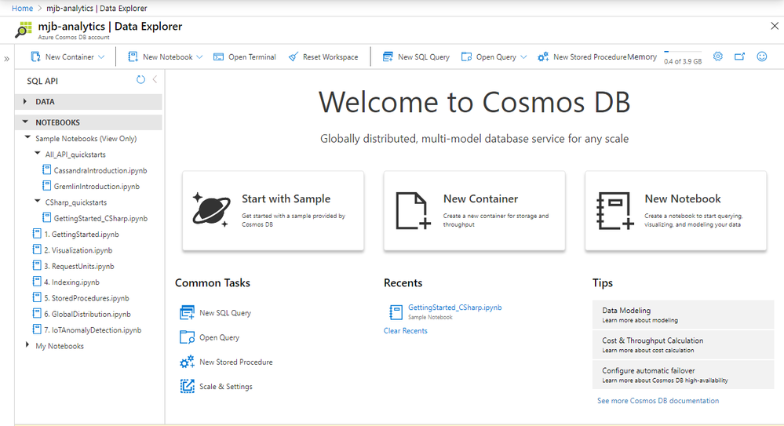Collapse the SQL API side panel
The image size is (784, 426).
[x=155, y=80]
